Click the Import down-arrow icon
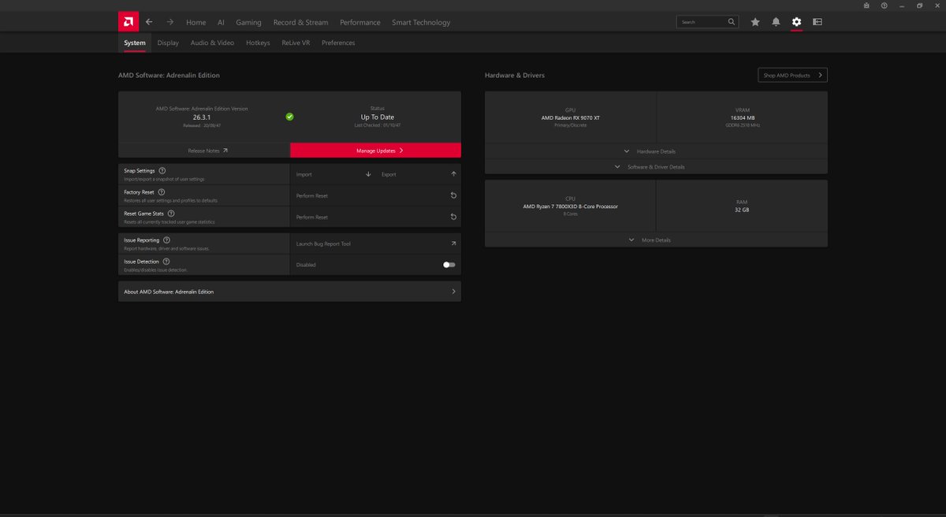This screenshot has height=517, width=946. [x=368, y=174]
